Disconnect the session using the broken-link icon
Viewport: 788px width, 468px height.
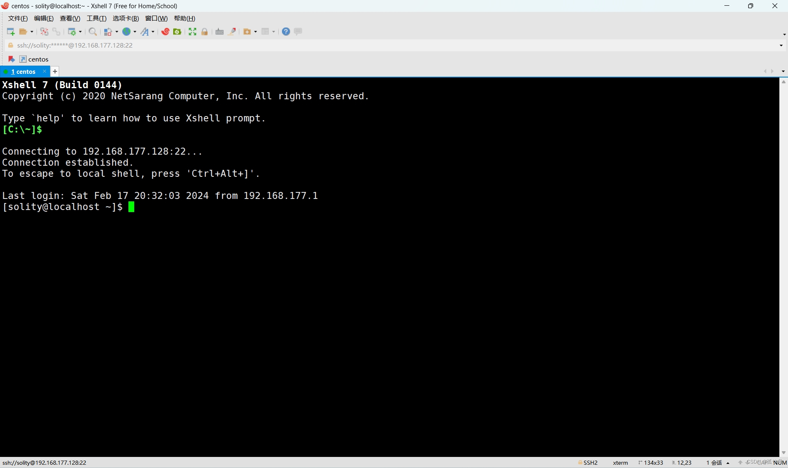click(44, 32)
